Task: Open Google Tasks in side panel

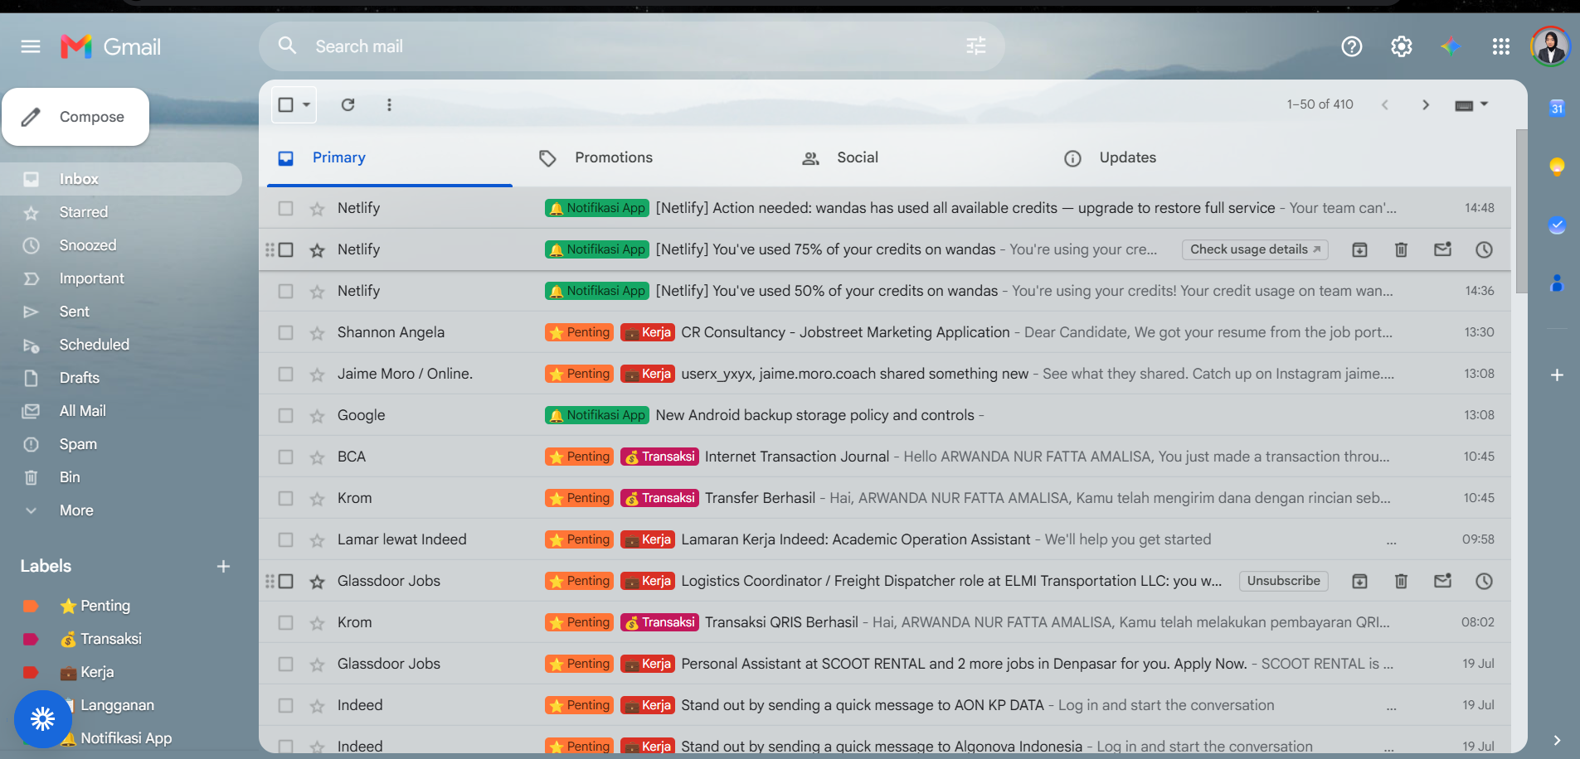Action: (1557, 225)
